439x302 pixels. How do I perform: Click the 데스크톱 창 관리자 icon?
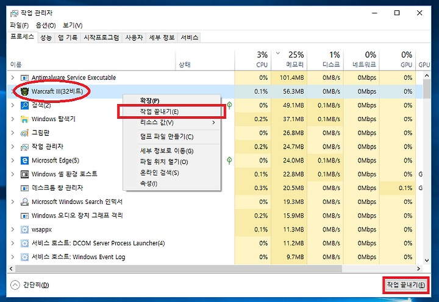click(x=24, y=188)
